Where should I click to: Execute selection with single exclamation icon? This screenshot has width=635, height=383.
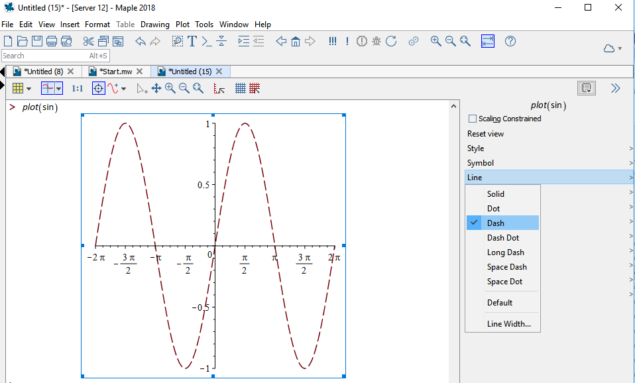click(x=347, y=41)
